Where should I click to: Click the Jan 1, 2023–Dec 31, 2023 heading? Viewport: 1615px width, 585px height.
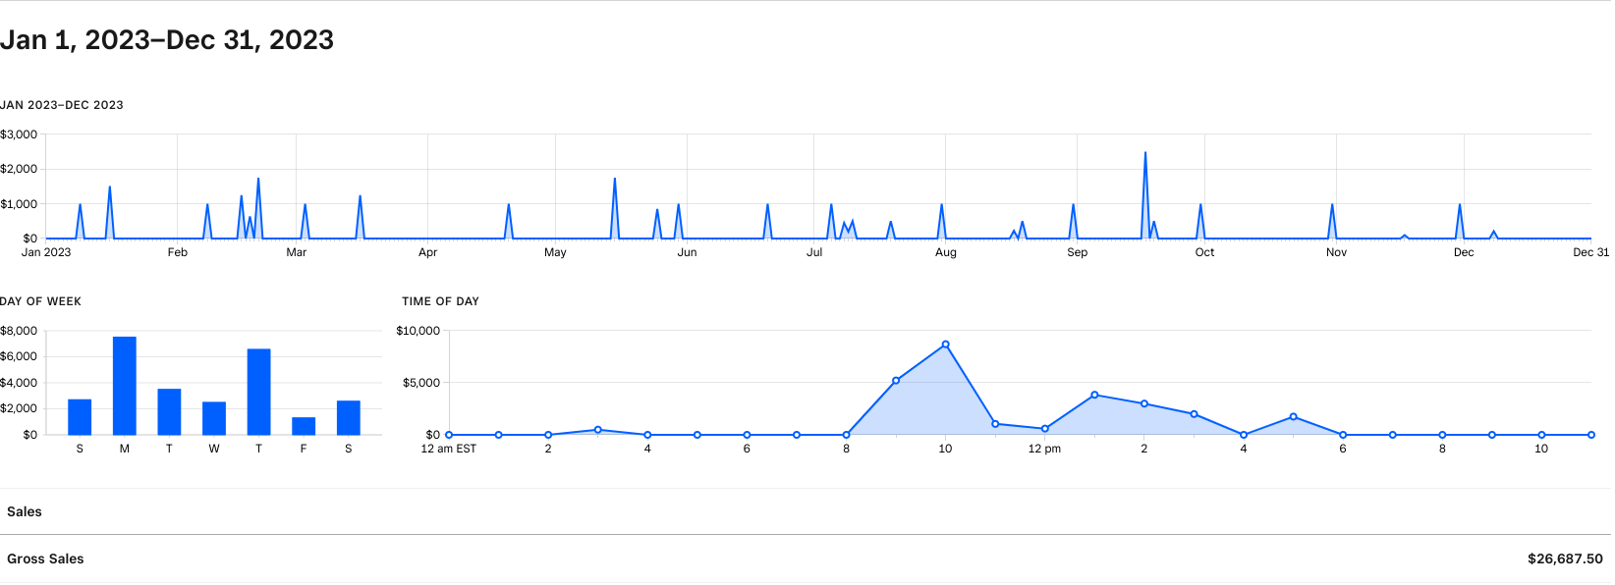point(167,40)
